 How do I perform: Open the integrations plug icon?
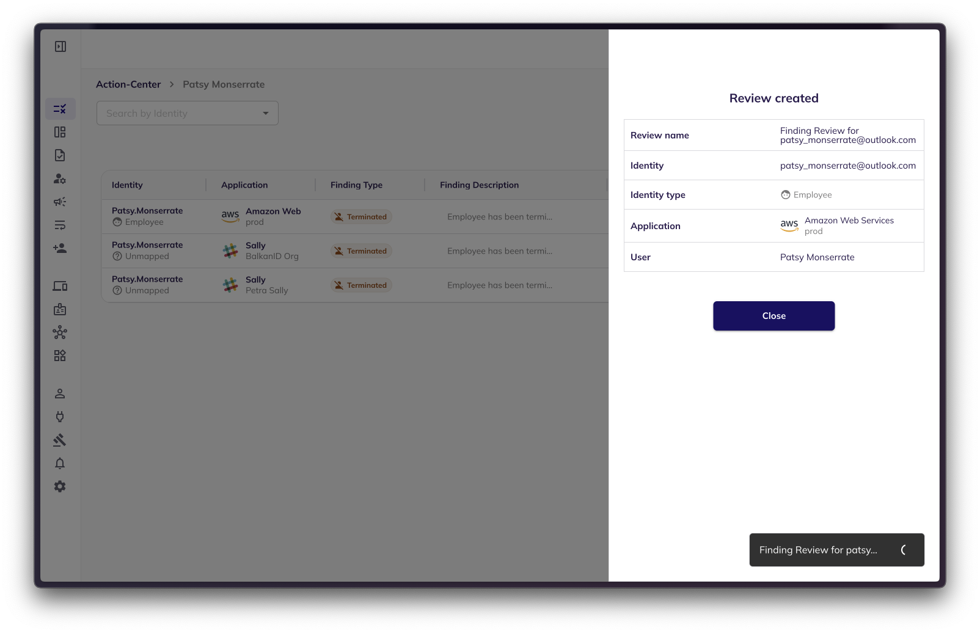click(x=60, y=417)
